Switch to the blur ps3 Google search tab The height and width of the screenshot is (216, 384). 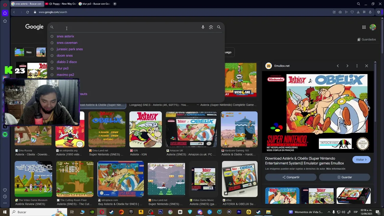(x=94, y=4)
